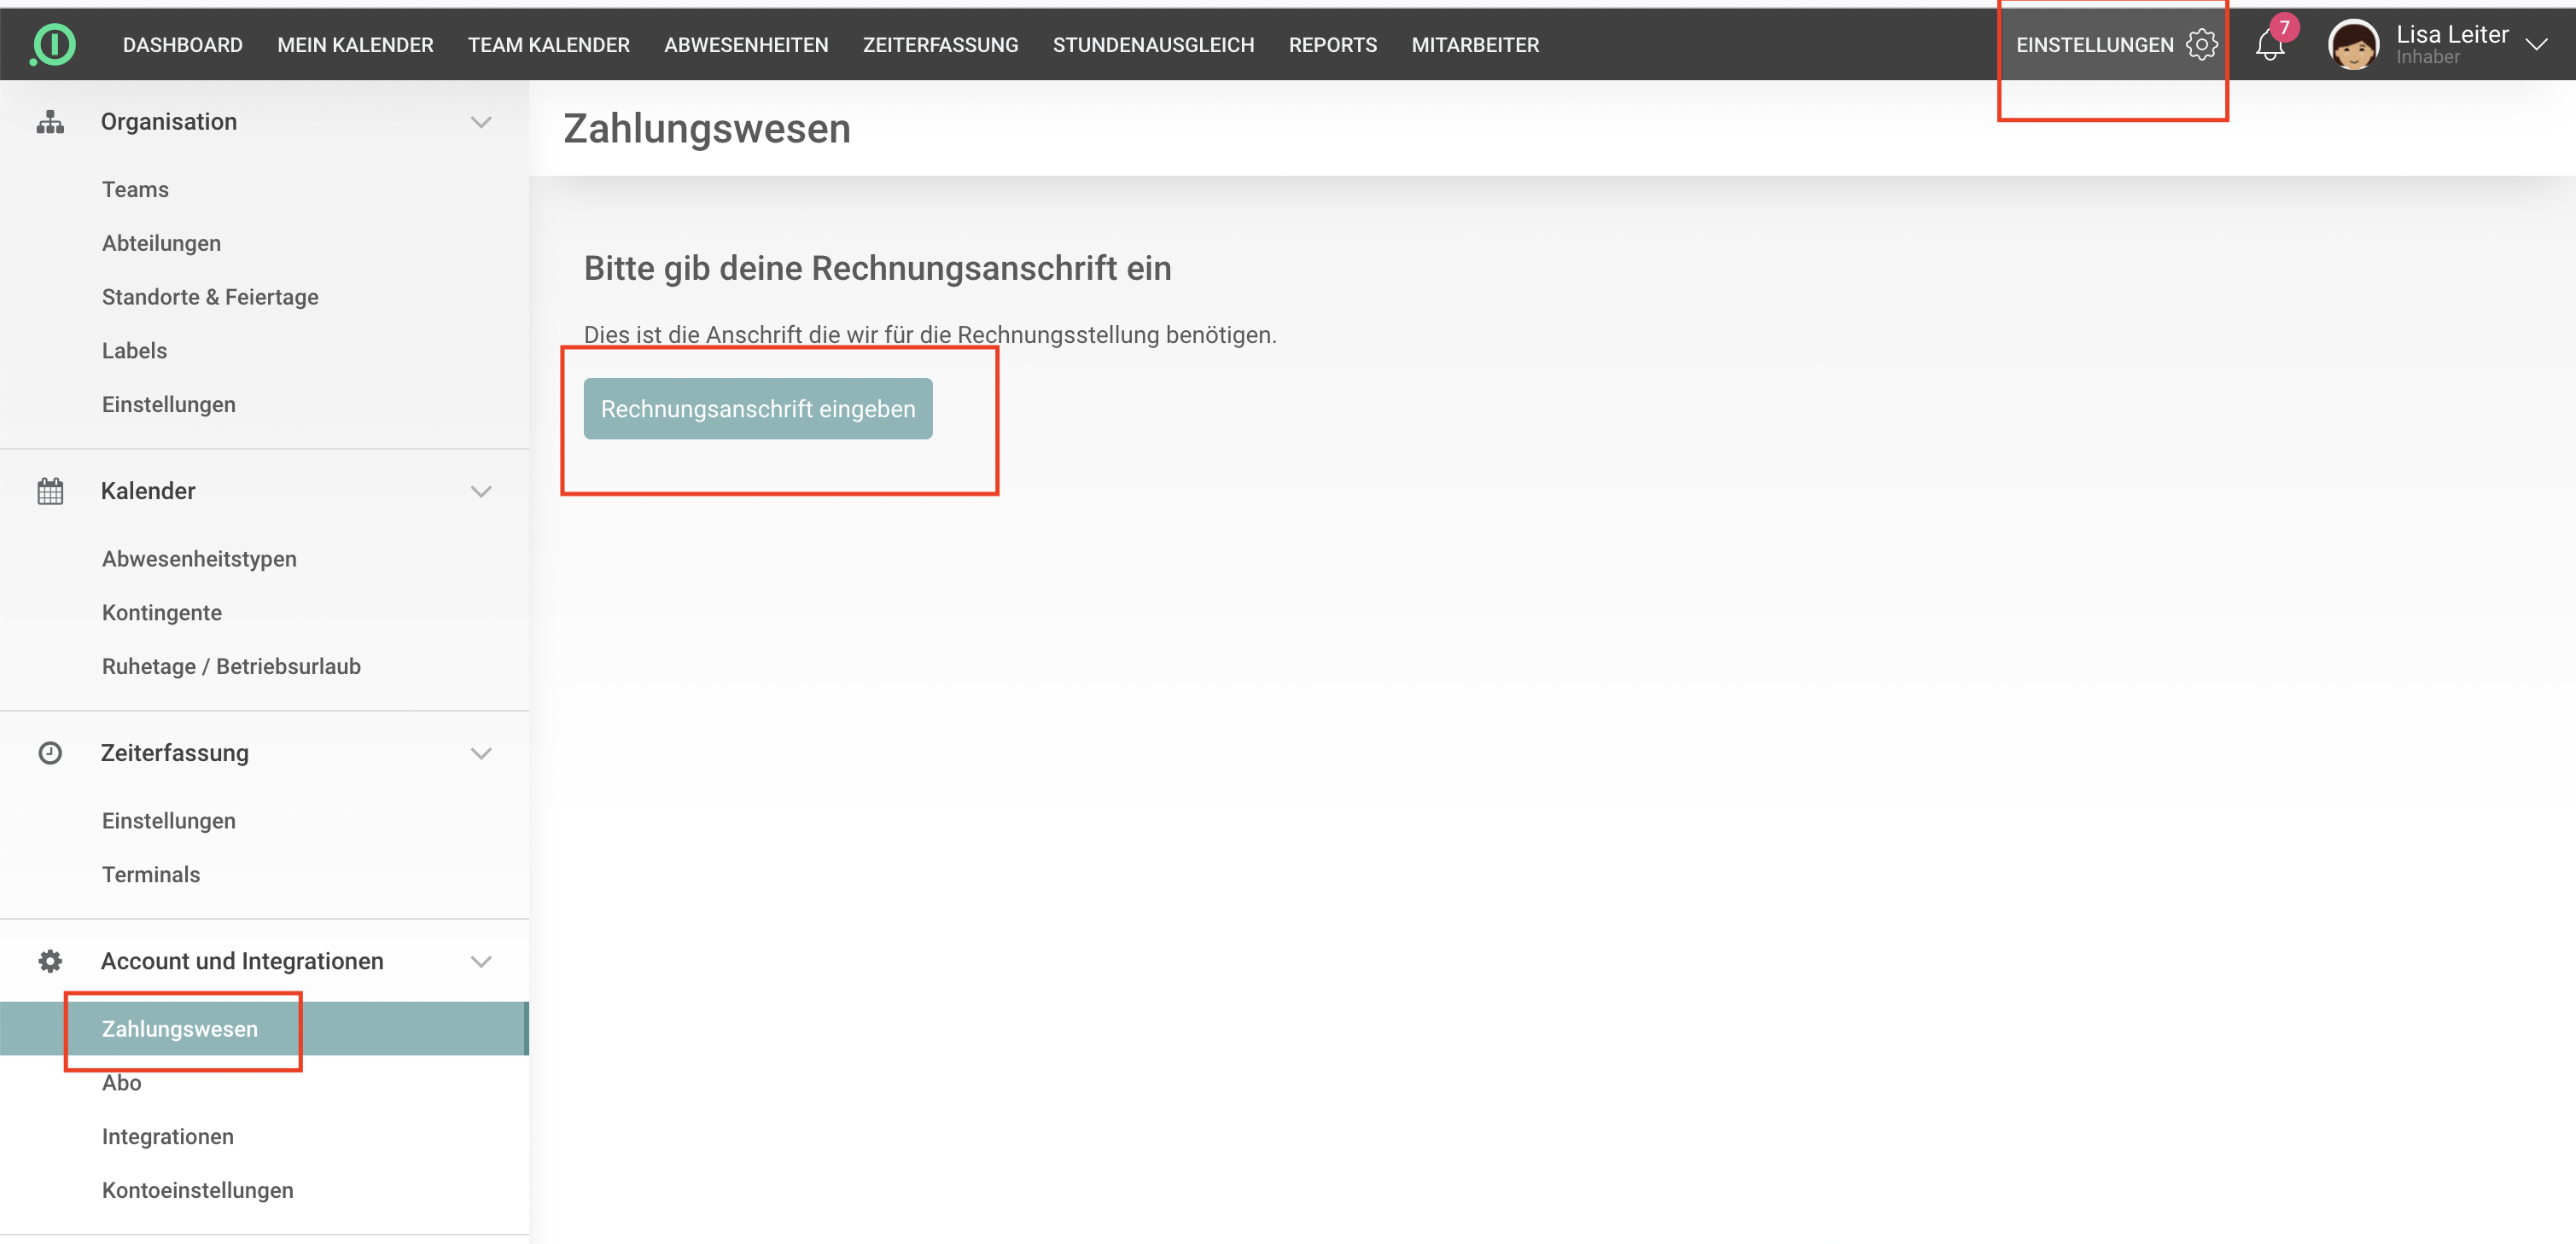Open Standorte & Feiertage
Screen dimensions: 2576x1244
210,297
